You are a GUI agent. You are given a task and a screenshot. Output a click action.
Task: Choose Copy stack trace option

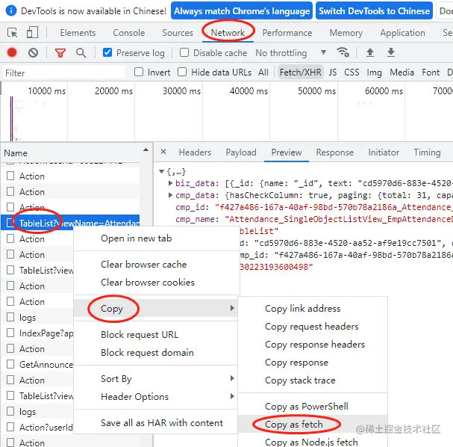point(313,380)
